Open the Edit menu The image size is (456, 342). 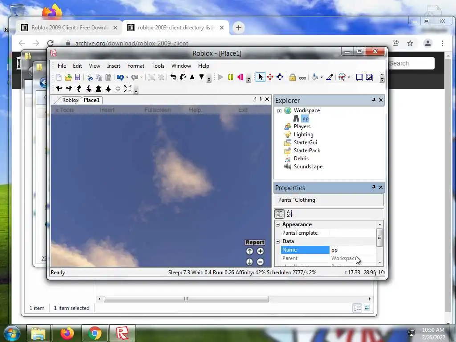point(77,66)
